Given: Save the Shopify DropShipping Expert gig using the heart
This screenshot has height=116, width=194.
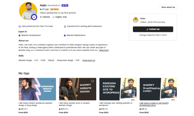Looking at the screenshot, I should (x=173, y=81).
